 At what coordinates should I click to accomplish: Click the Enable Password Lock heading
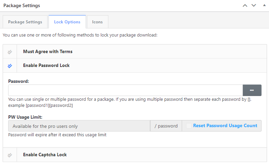point(46,66)
